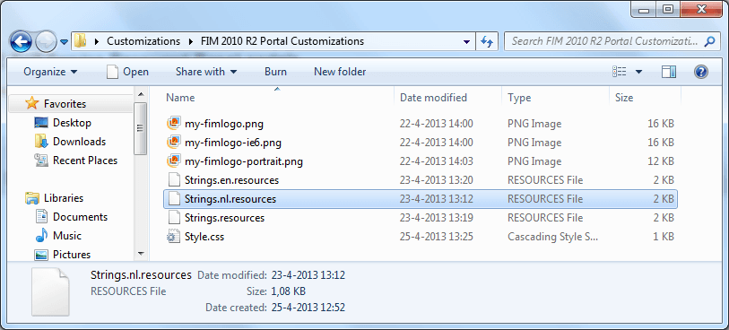The image size is (729, 330).
Task: Click the Size value 1,08 KB
Action: click(288, 291)
